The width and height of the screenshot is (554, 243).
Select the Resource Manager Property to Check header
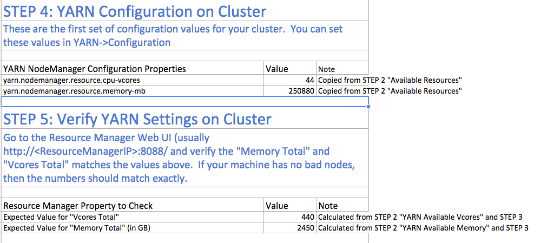pos(78,206)
